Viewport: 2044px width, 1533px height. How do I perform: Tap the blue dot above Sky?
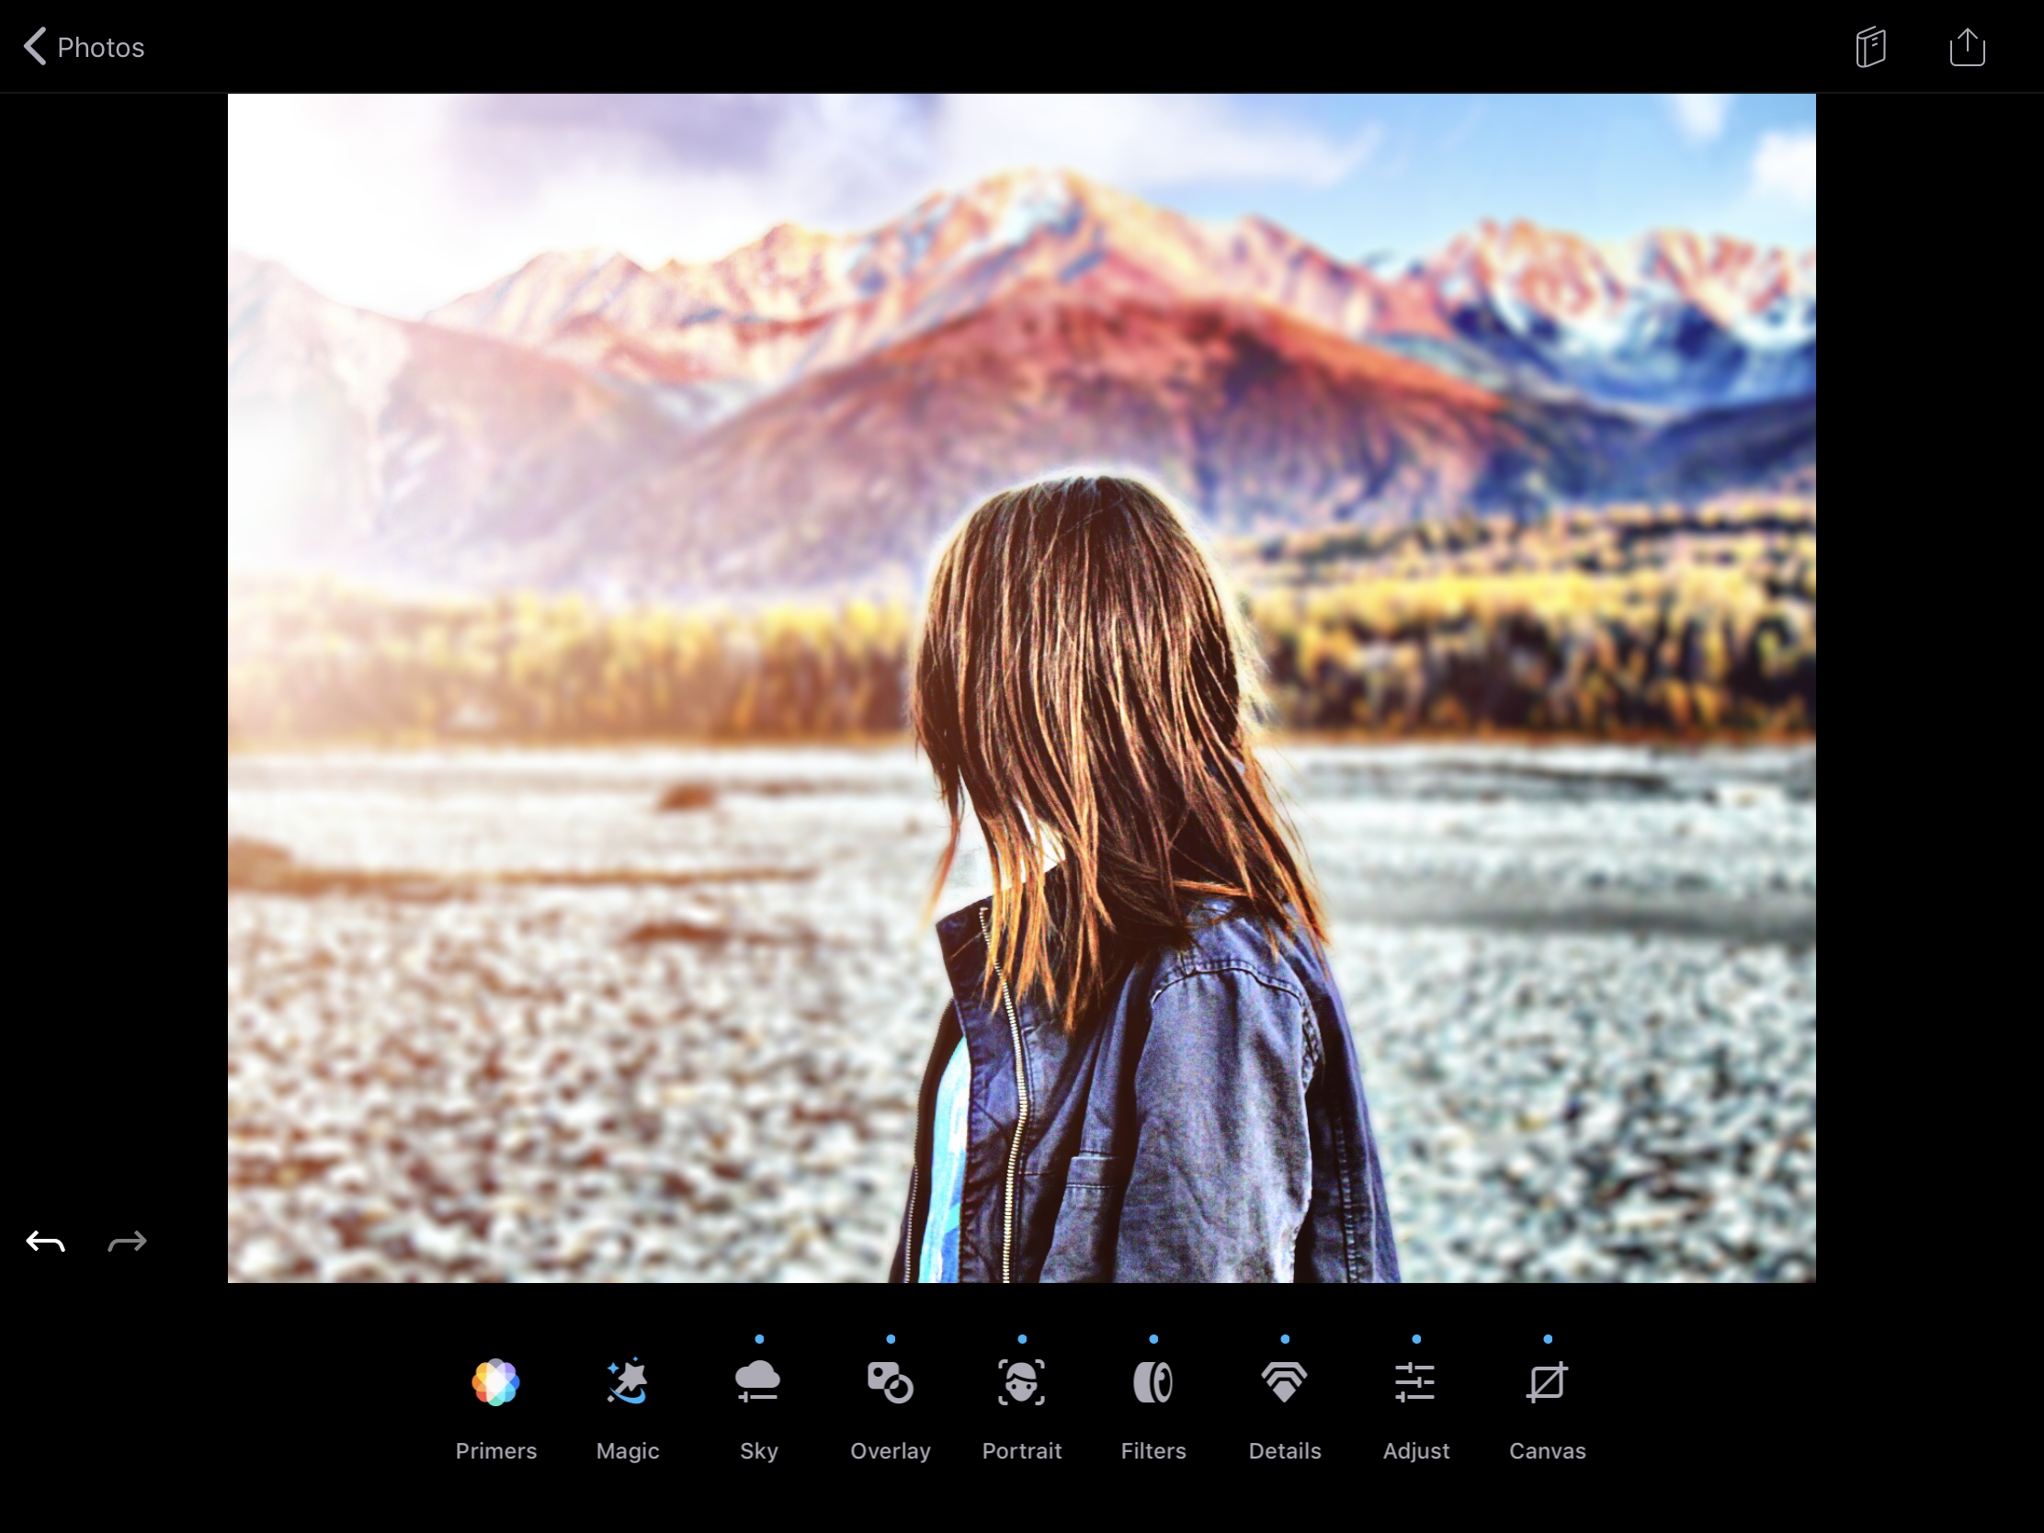click(758, 1338)
